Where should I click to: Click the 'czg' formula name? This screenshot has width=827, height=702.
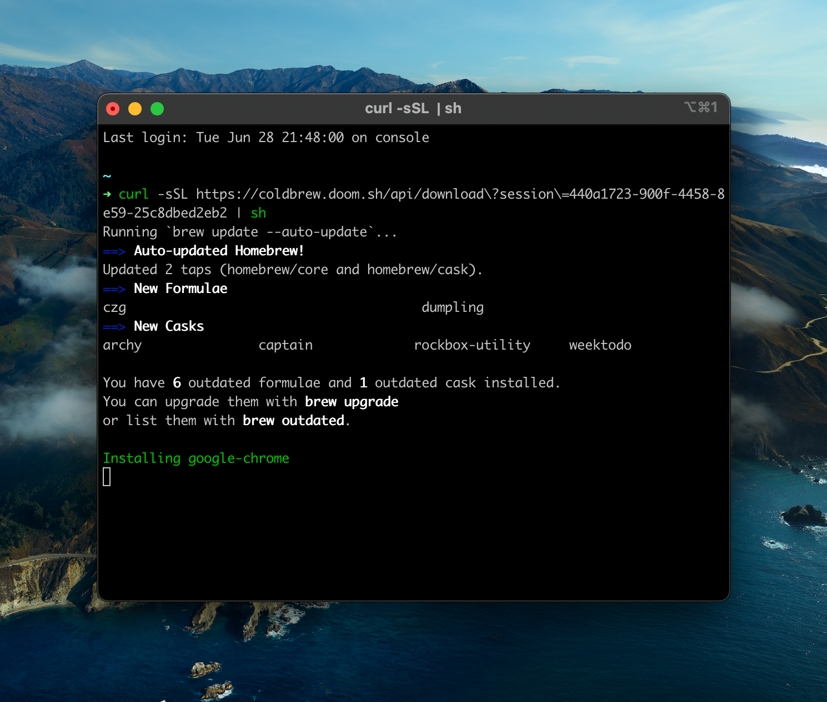click(114, 308)
